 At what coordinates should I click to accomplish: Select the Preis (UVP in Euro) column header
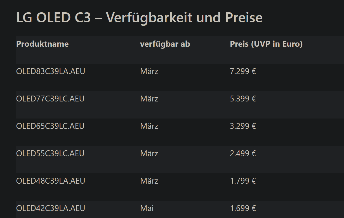[x=266, y=44]
